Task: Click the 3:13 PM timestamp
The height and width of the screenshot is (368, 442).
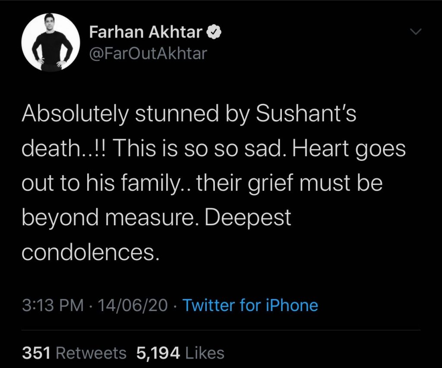Action: 52,305
